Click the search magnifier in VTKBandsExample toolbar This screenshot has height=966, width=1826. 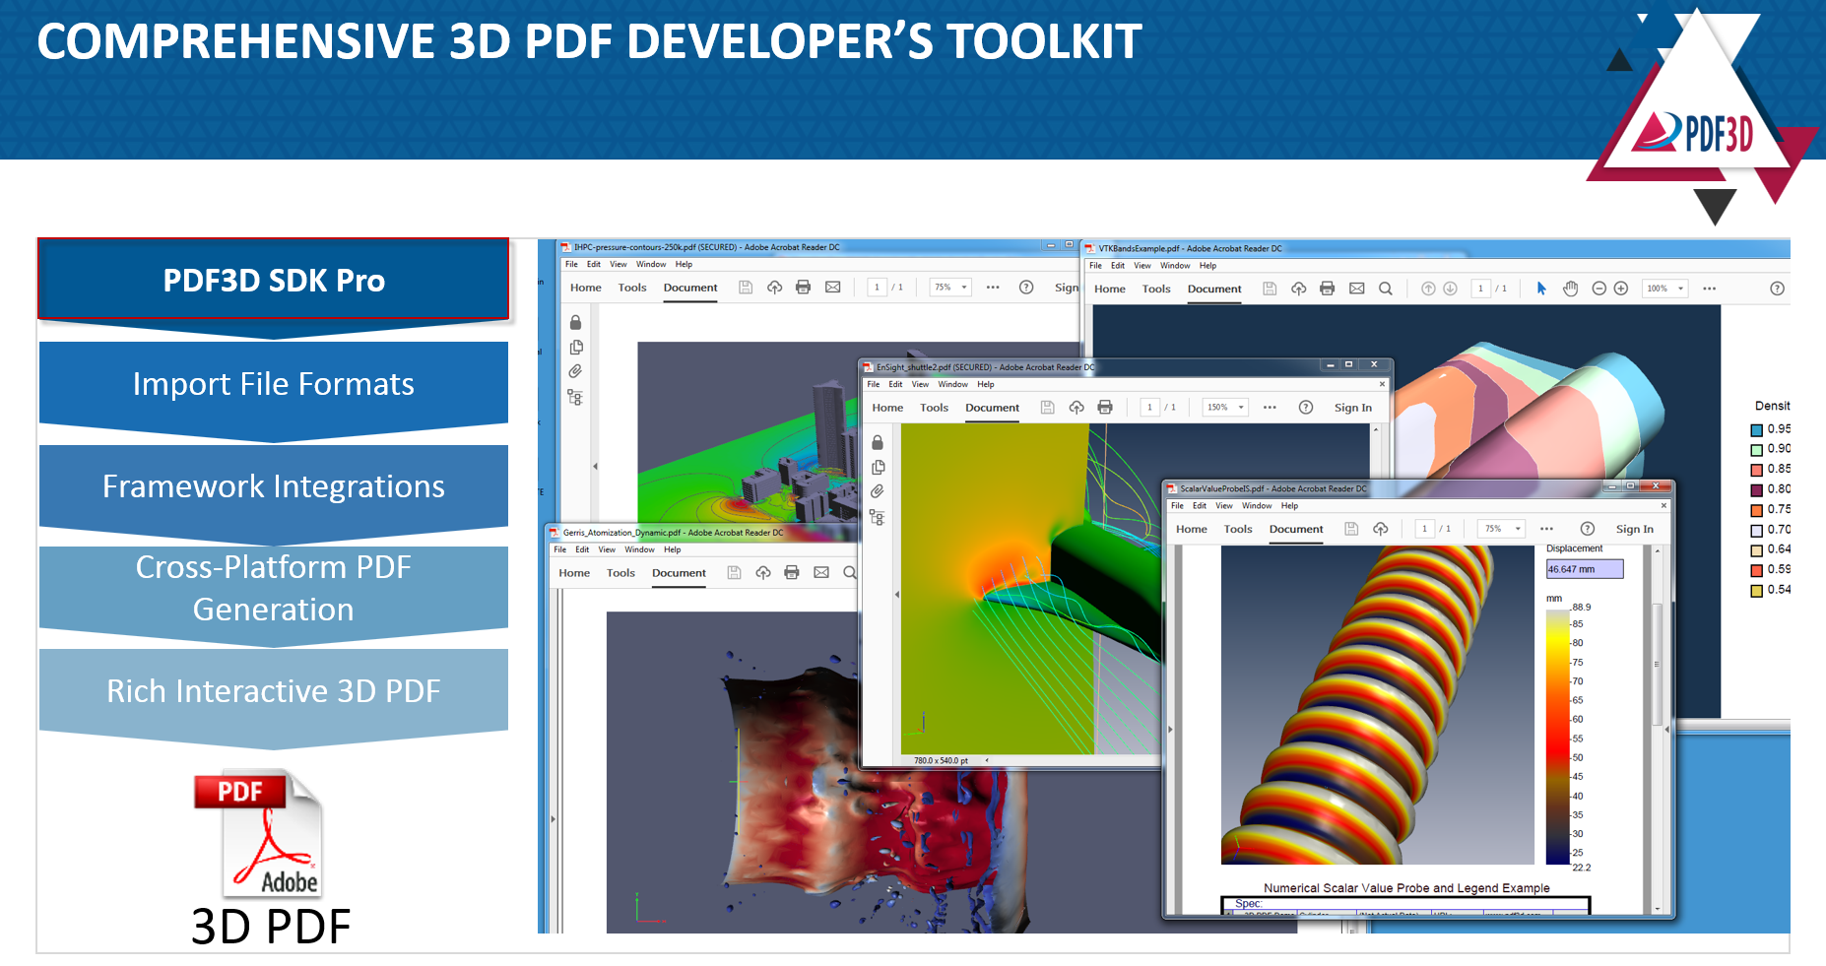click(x=1386, y=289)
